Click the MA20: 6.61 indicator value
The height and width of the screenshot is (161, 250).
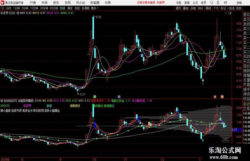coord(53,13)
